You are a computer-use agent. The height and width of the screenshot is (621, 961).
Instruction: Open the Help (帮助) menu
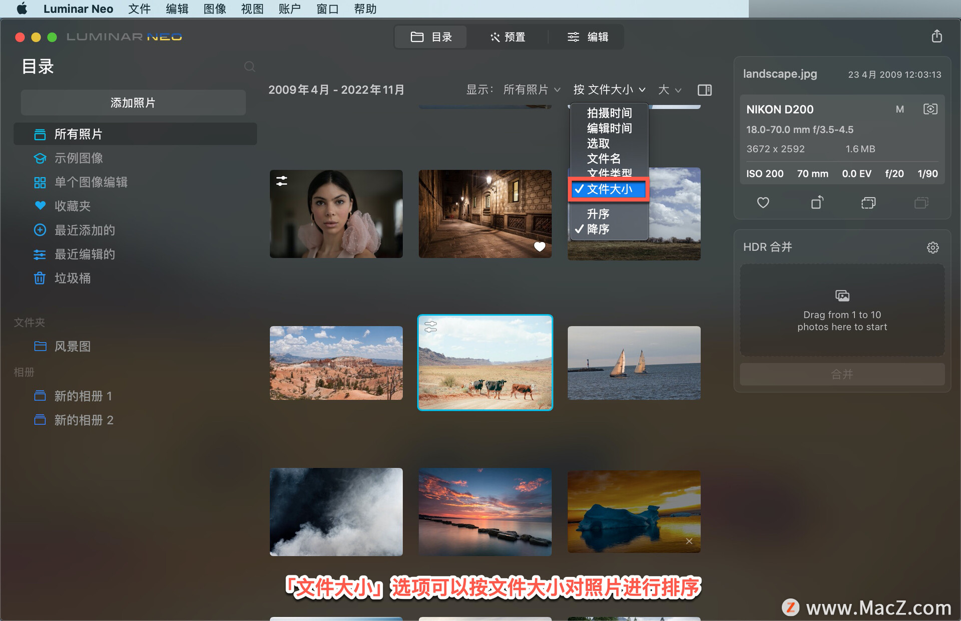coord(365,9)
